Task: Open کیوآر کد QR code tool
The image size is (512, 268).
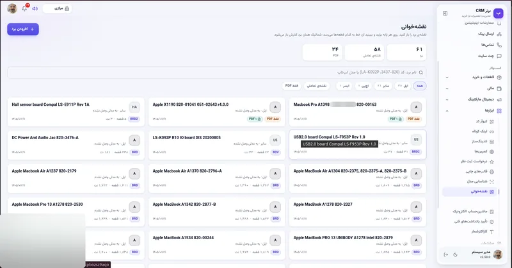Action: (x=484, y=121)
